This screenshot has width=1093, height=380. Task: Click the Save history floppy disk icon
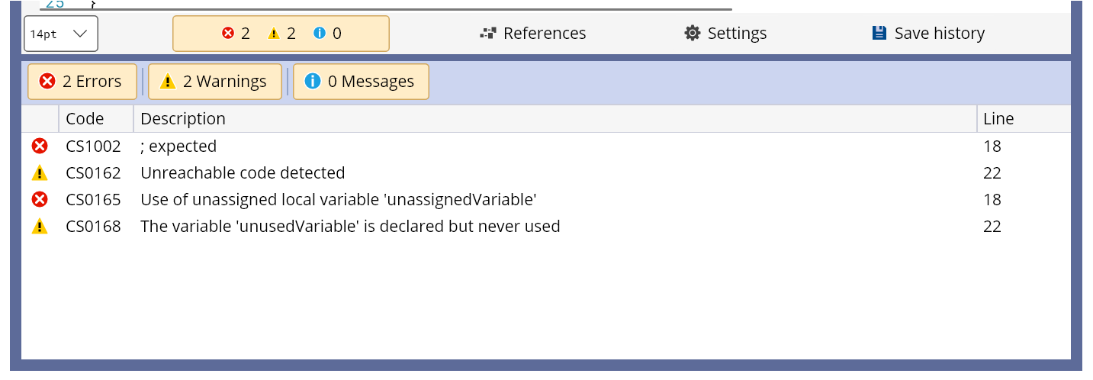click(879, 34)
